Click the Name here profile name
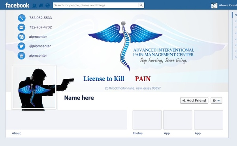 point(79,98)
